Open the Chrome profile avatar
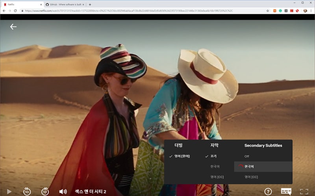Image resolution: width=315 pixels, height=196 pixels. (305, 11)
